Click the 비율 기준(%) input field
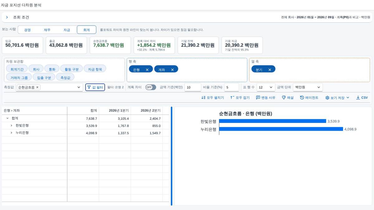374x210 pixels. coord(231,87)
